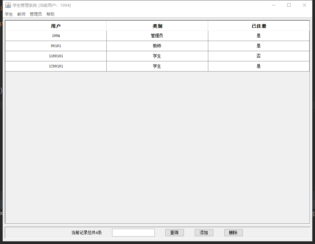Click the 添加 button
The height and width of the screenshot is (244, 315).
[x=204, y=232]
